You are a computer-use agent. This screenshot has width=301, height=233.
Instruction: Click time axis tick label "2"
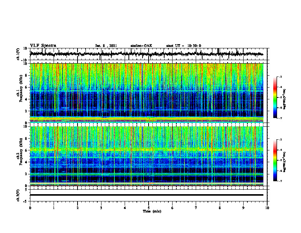(78, 208)
